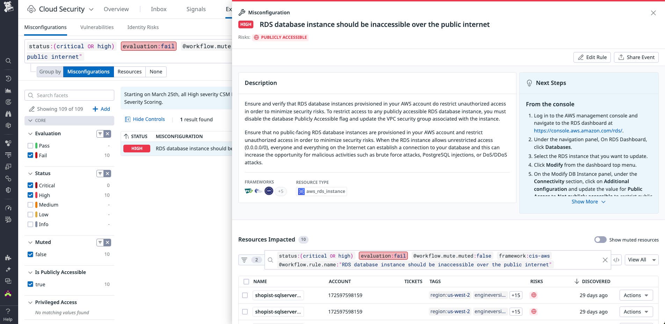The image size is (665, 324).
Task: Uncheck the Fail evaluation checkbox
Action: point(30,155)
